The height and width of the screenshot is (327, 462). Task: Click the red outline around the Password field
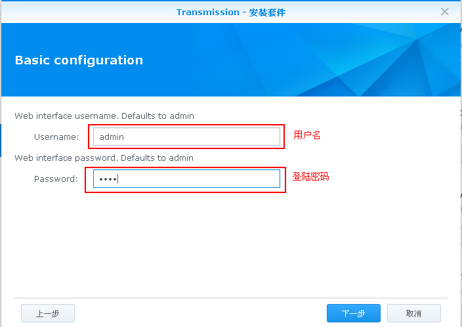[185, 168]
